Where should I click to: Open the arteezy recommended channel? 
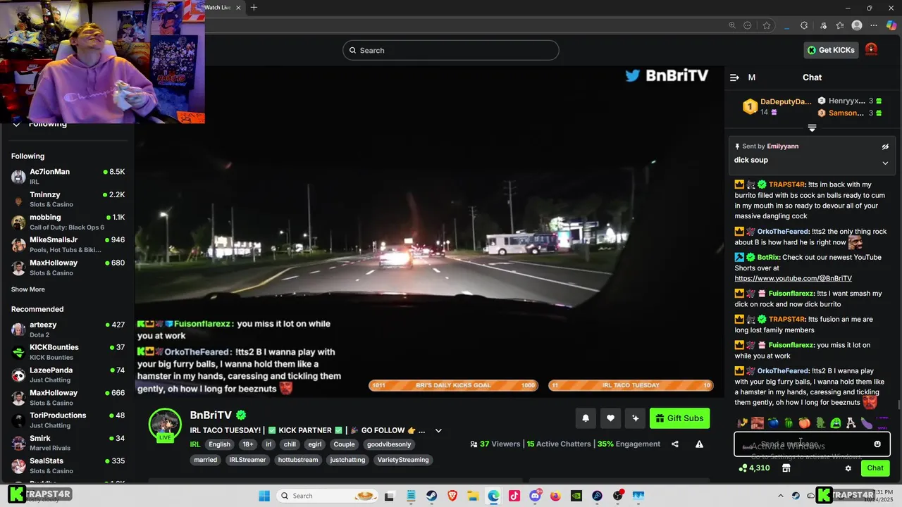[68, 330]
